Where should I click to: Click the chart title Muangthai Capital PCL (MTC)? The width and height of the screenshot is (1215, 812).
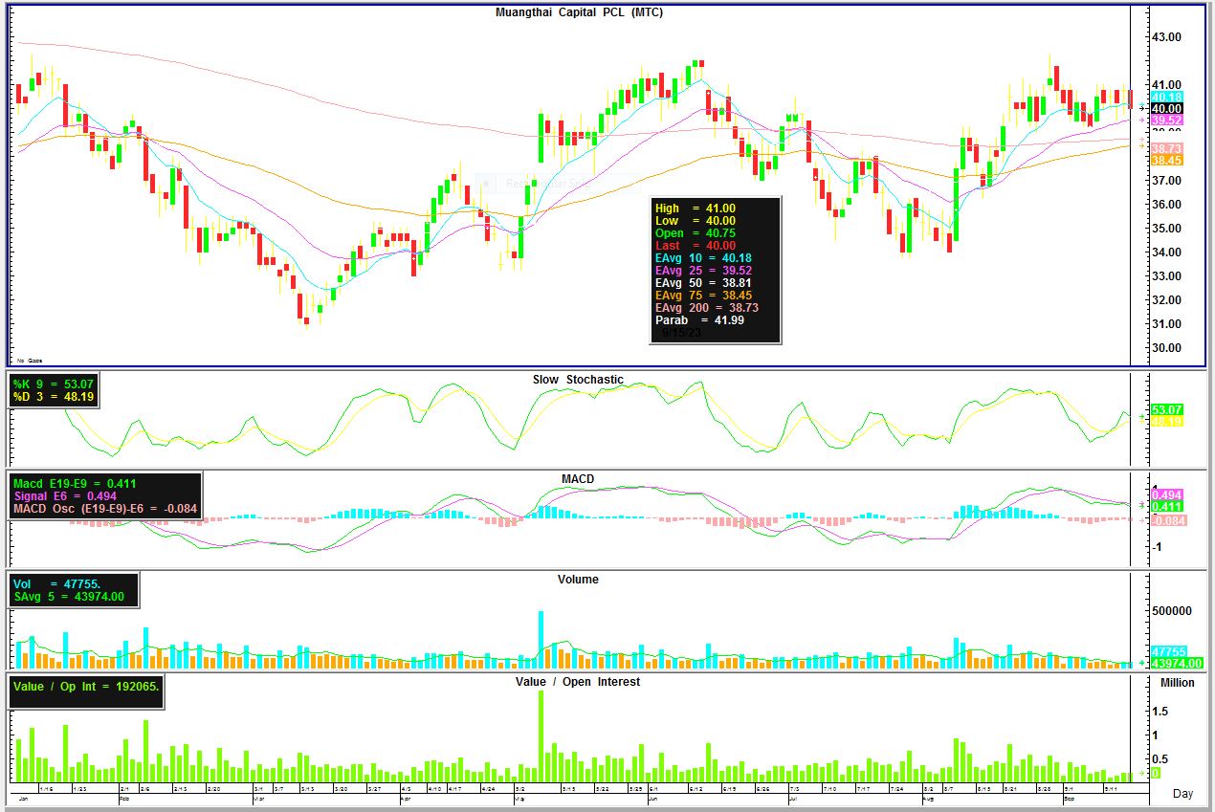click(x=579, y=12)
